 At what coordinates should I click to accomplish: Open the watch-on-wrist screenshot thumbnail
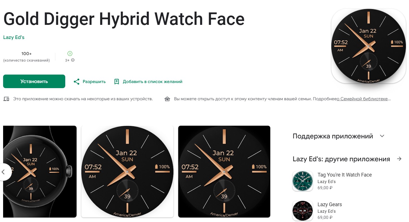40,172
